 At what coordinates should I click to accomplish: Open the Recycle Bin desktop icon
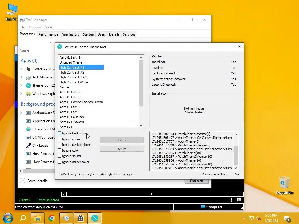284,185
